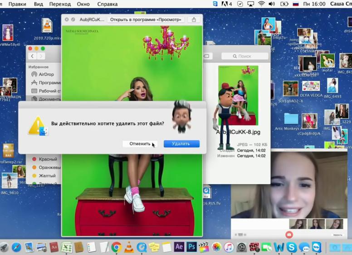The height and width of the screenshot is (255, 352).
Task: Click the AubjRCuKK-8.jpg preview thumbnail
Action: pyautogui.click(x=238, y=95)
